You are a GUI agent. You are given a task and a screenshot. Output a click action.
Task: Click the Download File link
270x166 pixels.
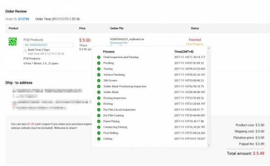click(x=119, y=43)
